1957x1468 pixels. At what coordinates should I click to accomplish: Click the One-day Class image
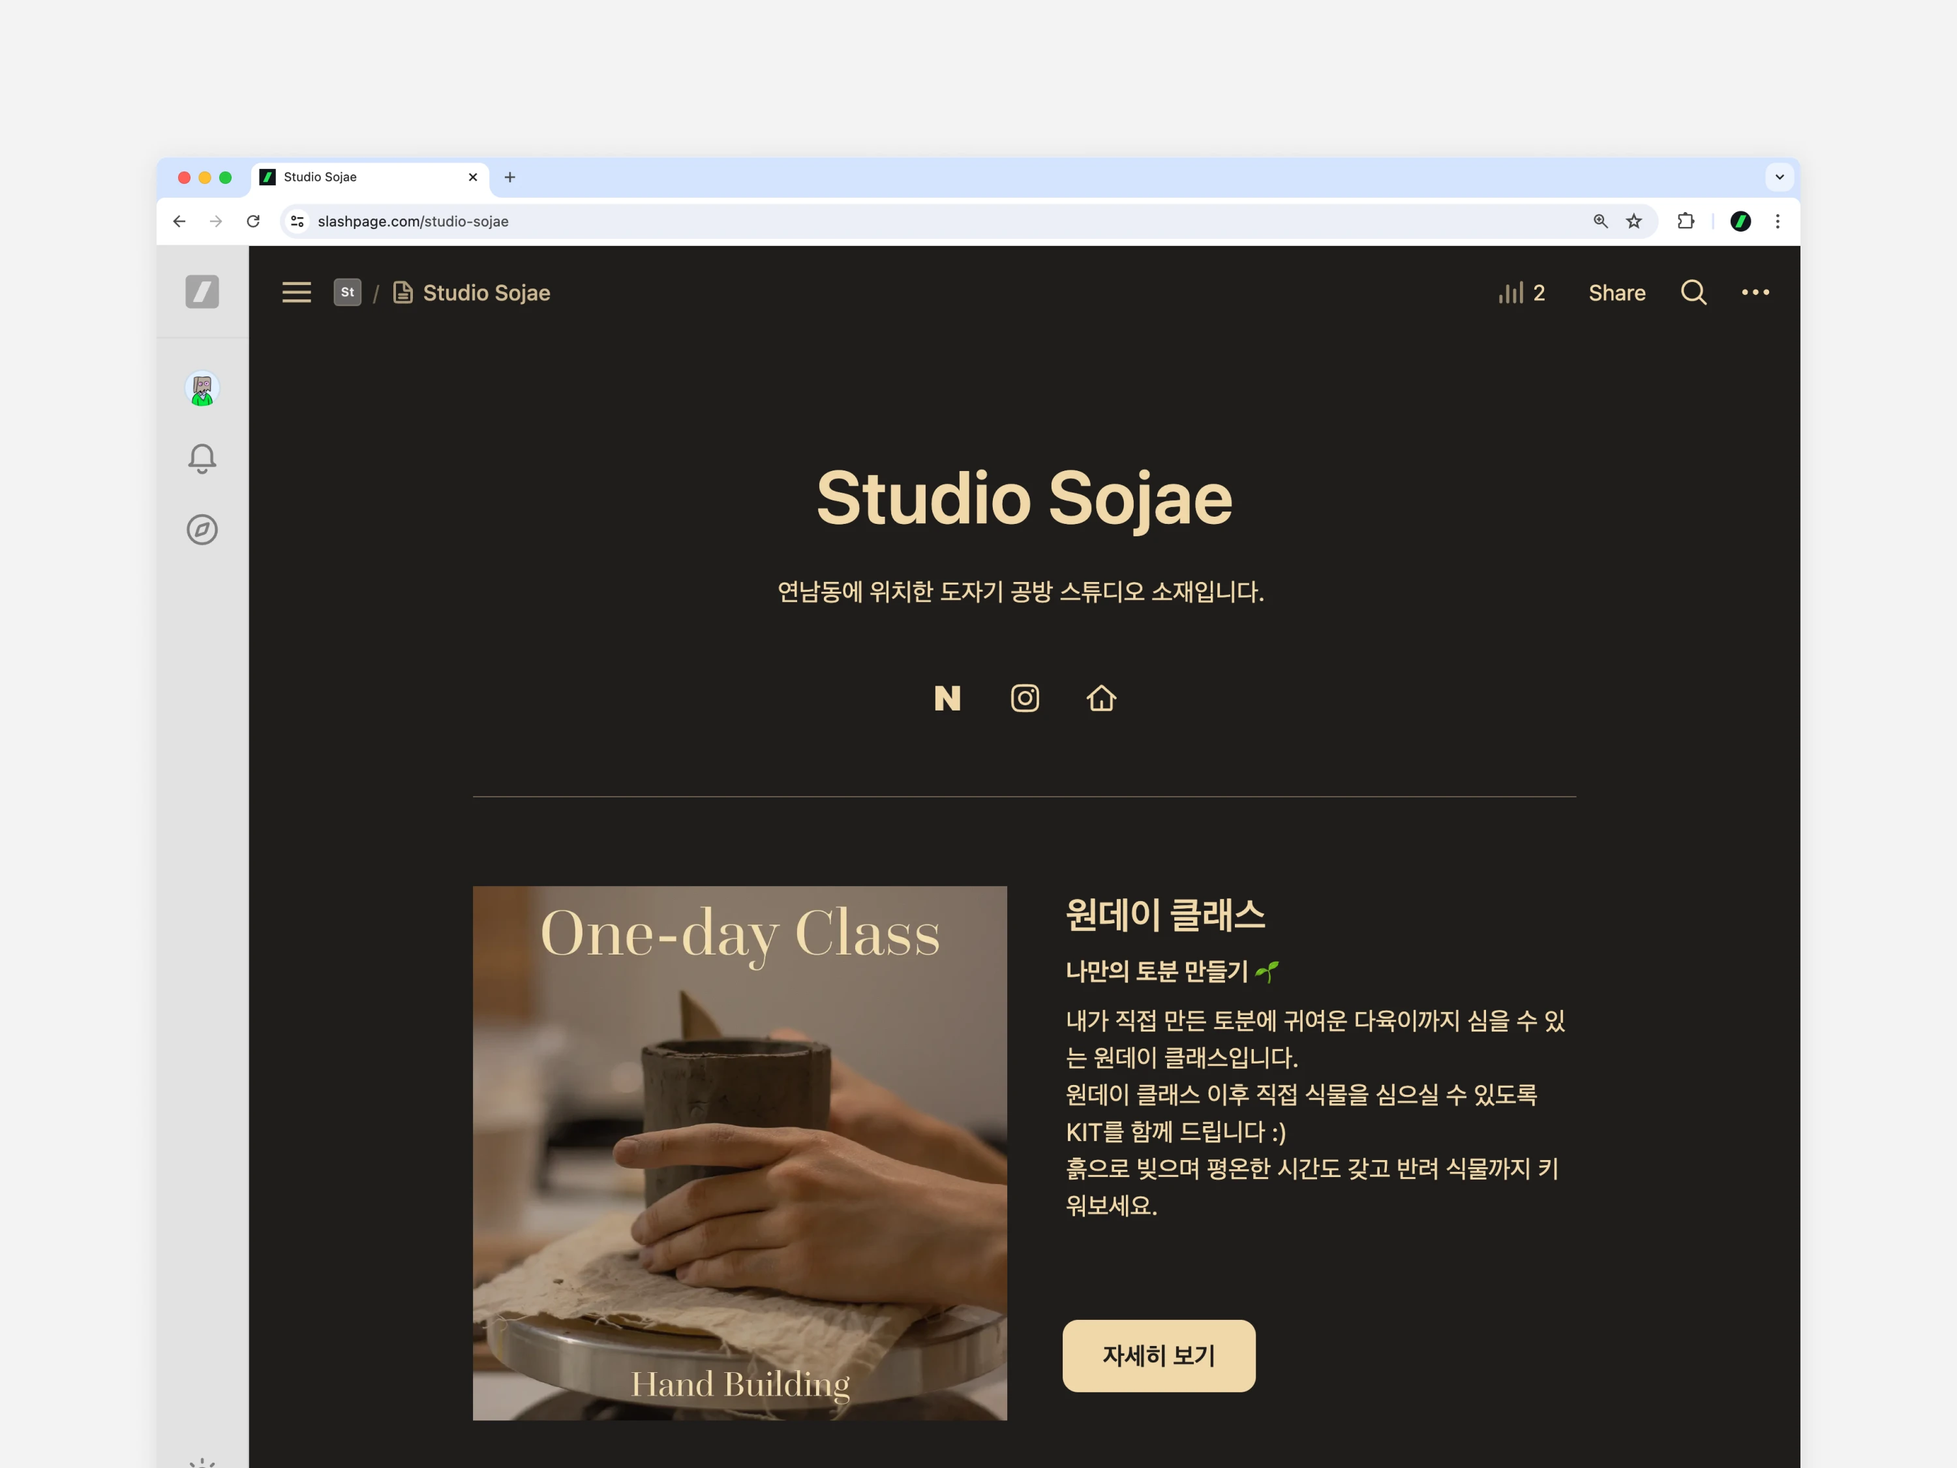pos(740,1153)
